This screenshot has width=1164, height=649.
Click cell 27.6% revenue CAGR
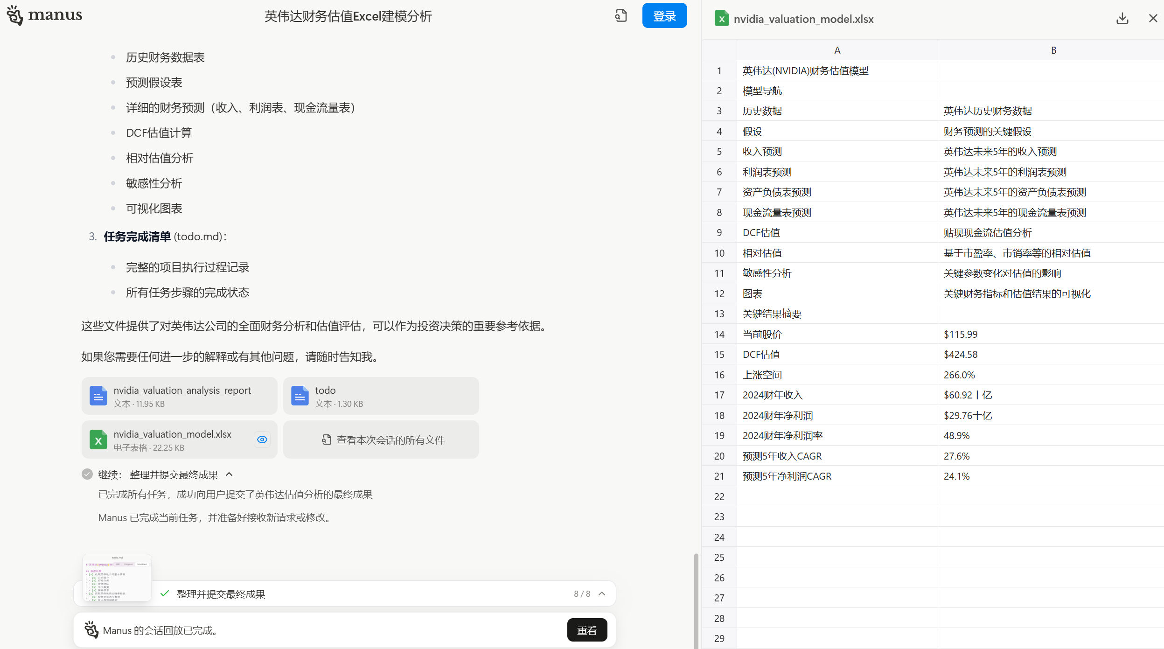pyautogui.click(x=1051, y=456)
